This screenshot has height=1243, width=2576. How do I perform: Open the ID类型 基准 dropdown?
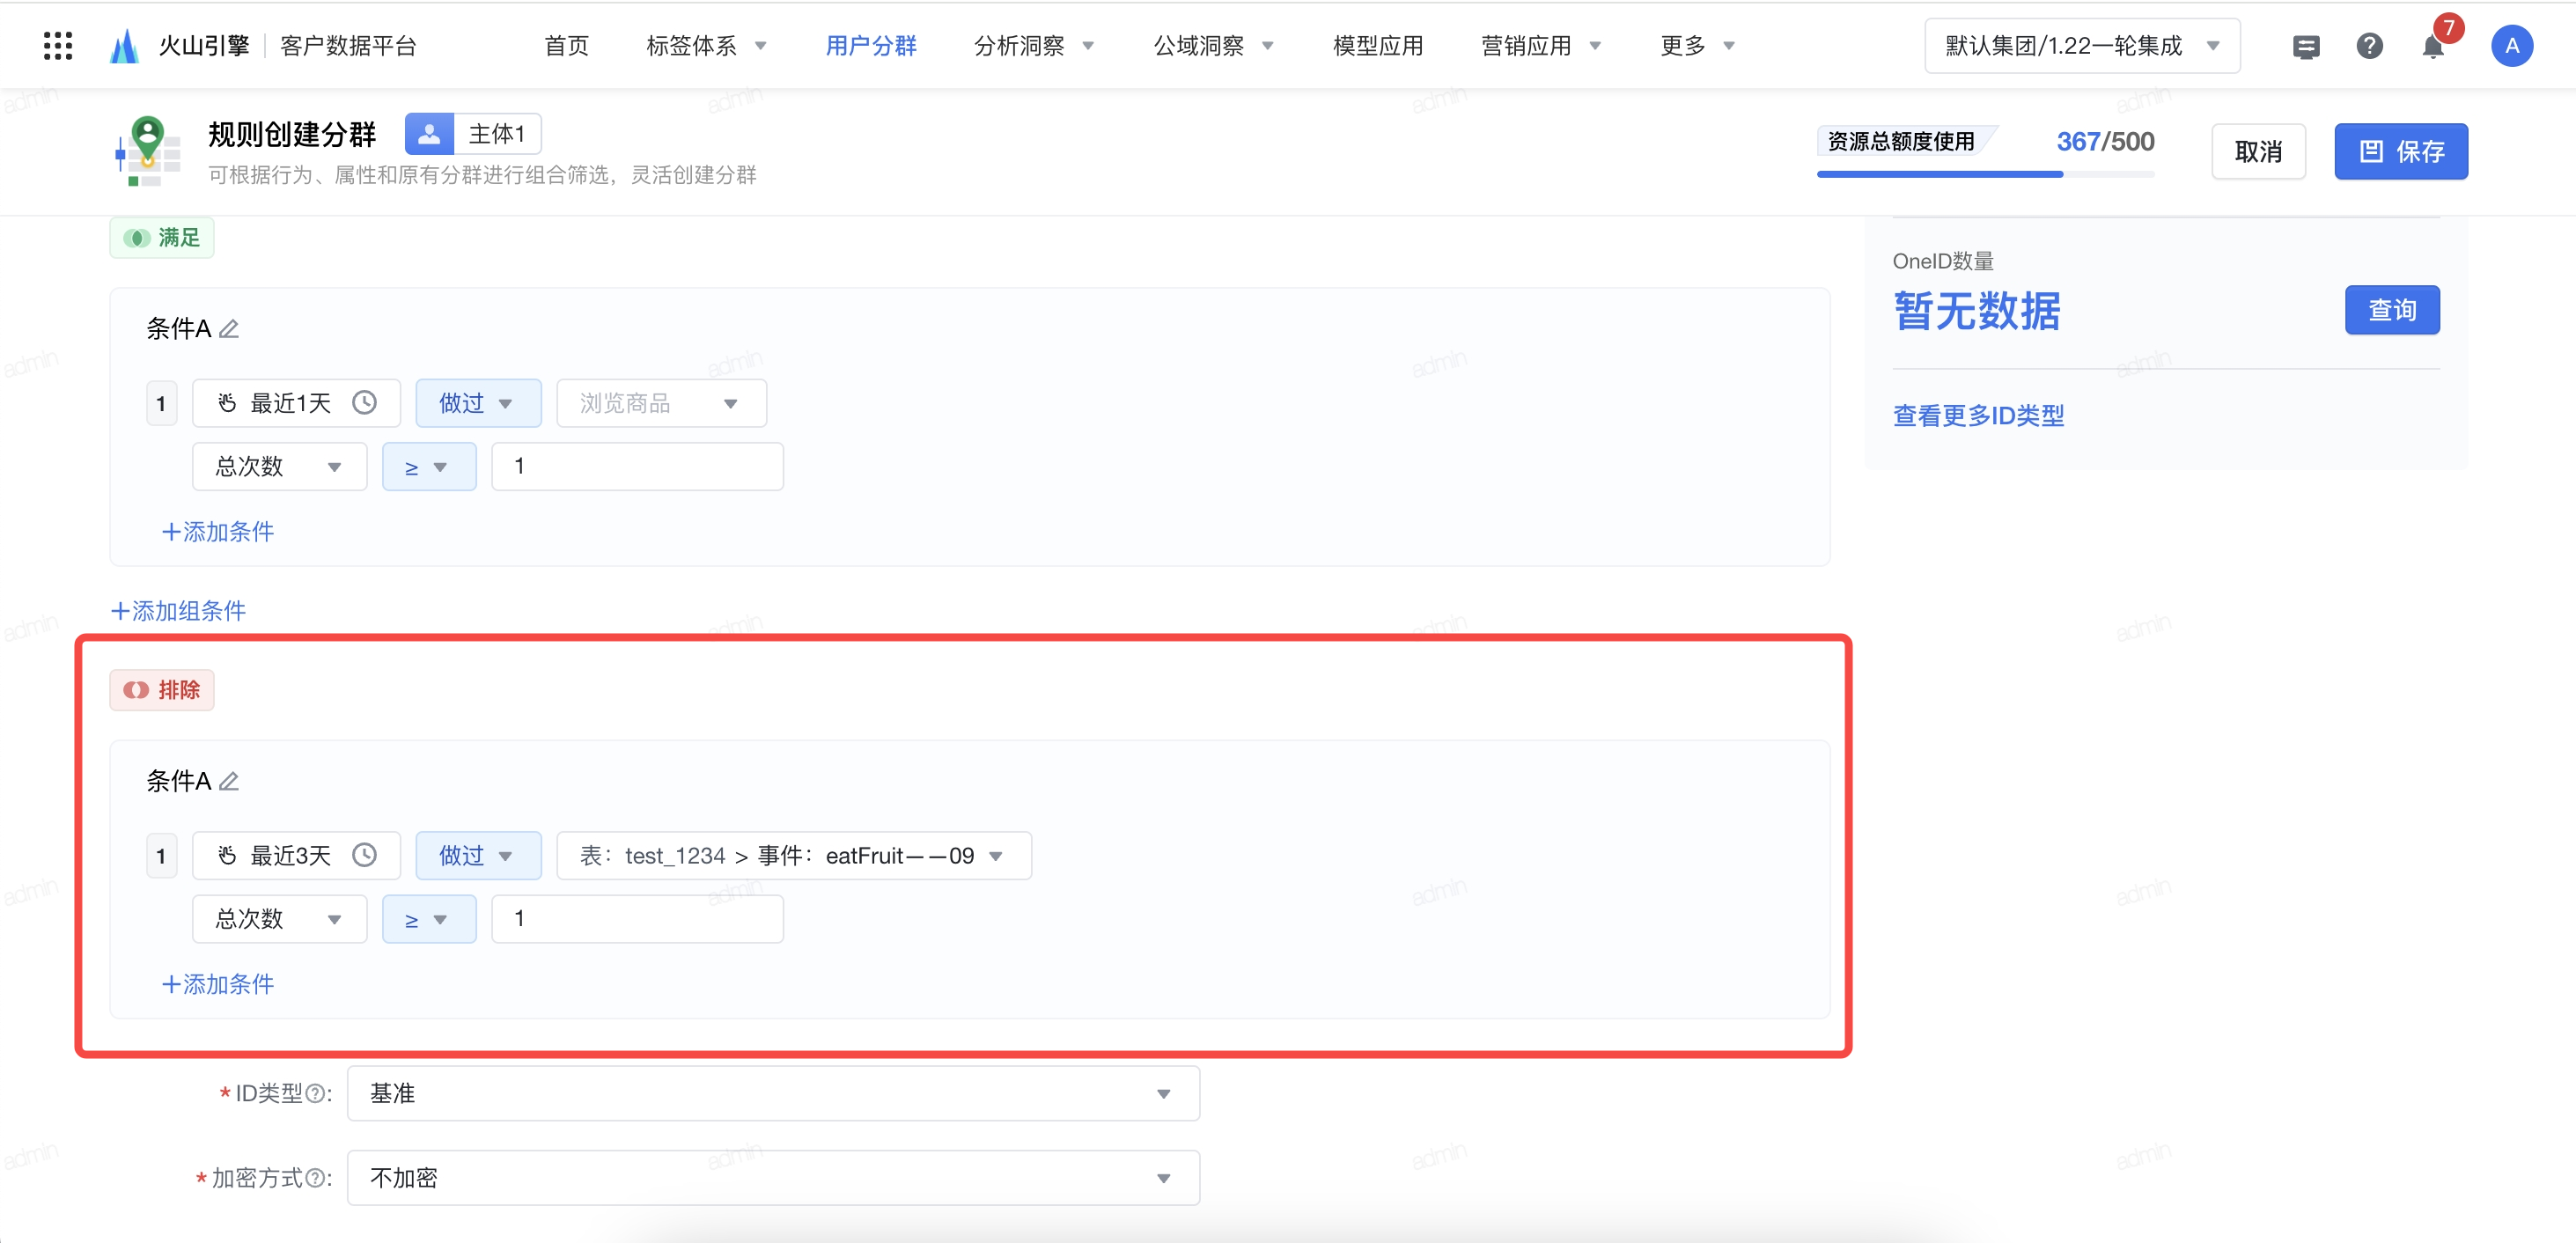[x=773, y=1093]
